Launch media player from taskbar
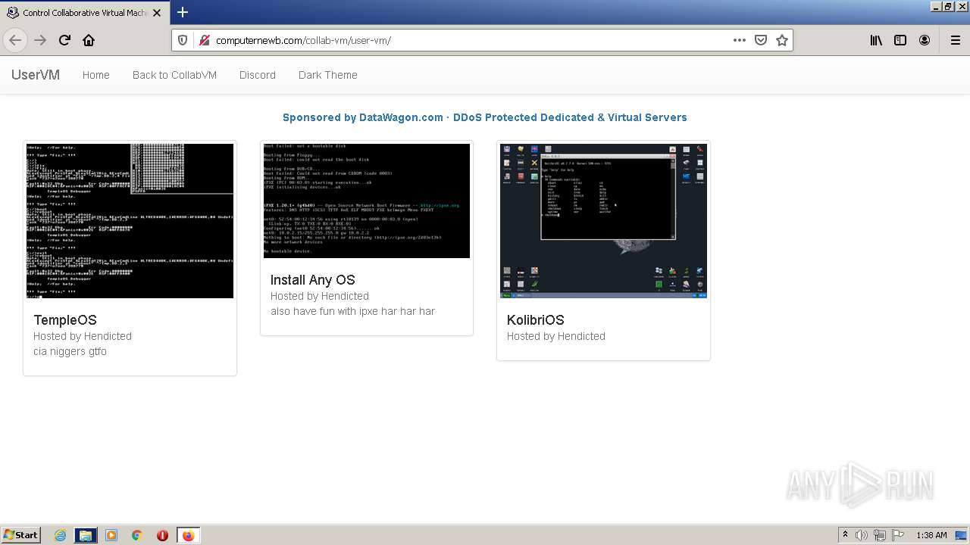The height and width of the screenshot is (545, 970). click(x=111, y=535)
